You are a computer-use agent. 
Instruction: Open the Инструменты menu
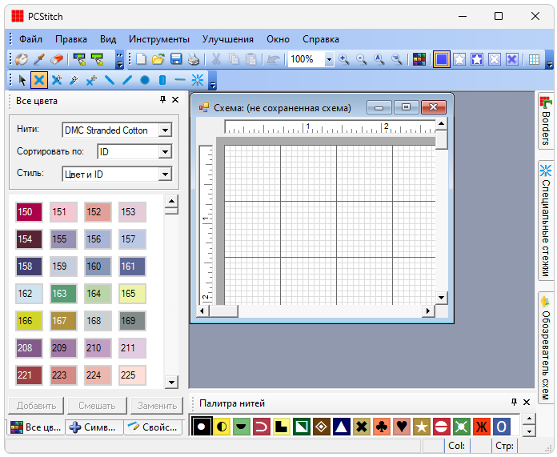click(159, 39)
